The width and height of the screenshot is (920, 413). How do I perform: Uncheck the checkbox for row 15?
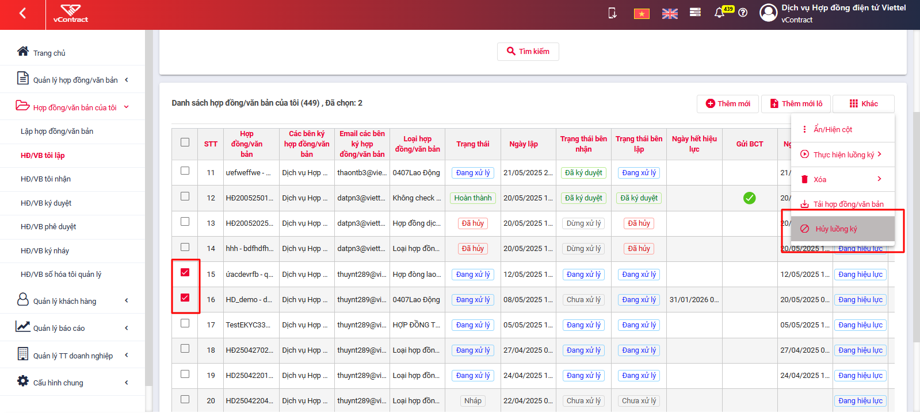185,272
